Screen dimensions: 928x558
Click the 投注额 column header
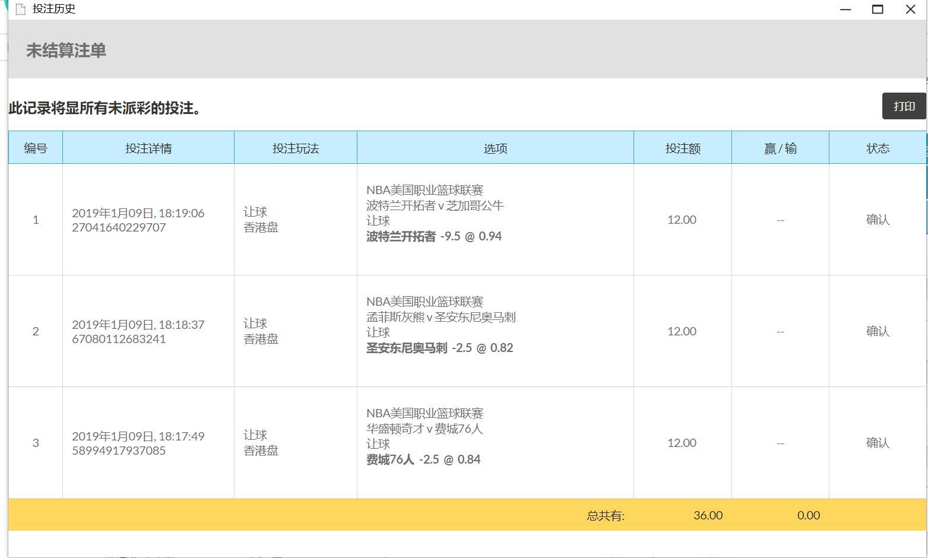click(683, 148)
